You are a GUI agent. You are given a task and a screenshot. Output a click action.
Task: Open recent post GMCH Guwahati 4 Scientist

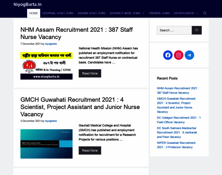176,105
